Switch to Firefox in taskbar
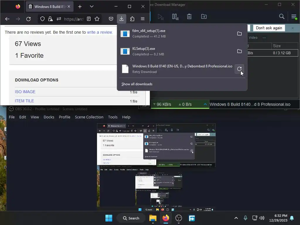This screenshot has width=300, height=225. point(166,218)
